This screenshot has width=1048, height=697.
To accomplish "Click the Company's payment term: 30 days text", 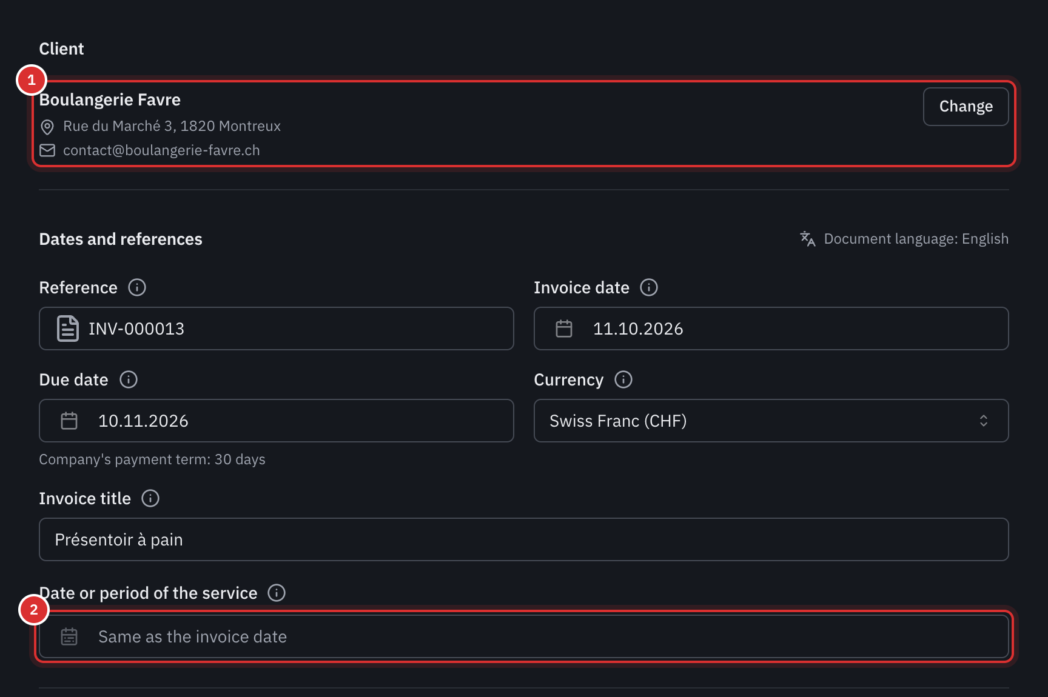I will [152, 459].
